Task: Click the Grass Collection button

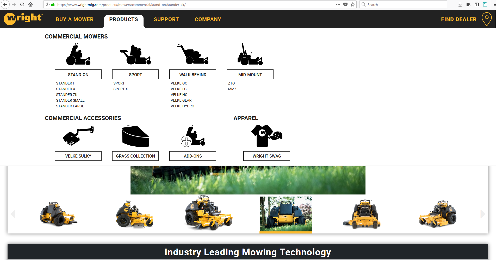Action: [135, 156]
